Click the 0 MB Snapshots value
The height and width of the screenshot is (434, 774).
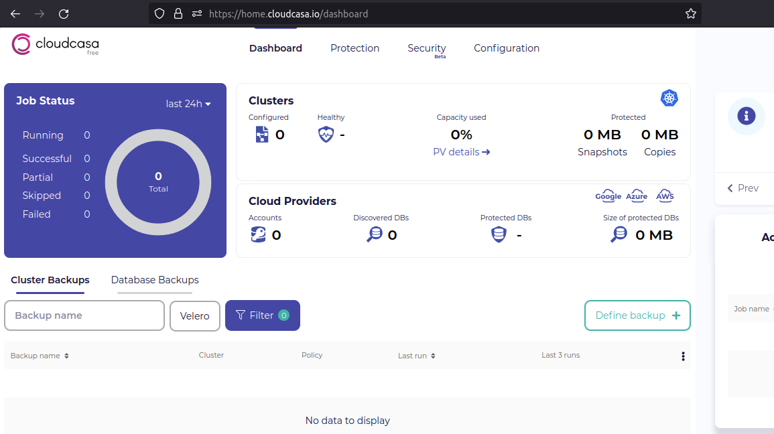pos(602,135)
